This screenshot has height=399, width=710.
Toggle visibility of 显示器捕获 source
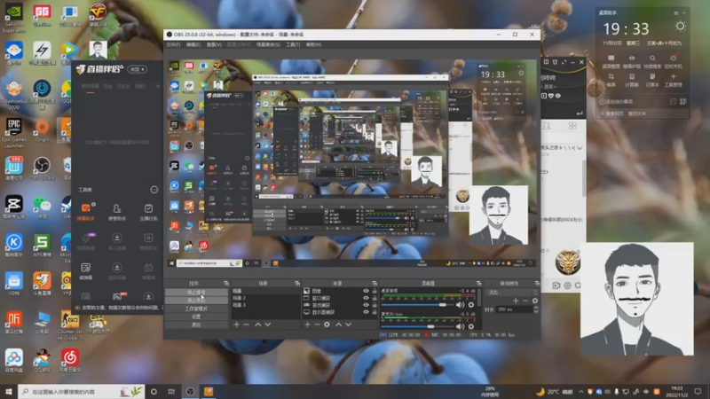pyautogui.click(x=366, y=312)
